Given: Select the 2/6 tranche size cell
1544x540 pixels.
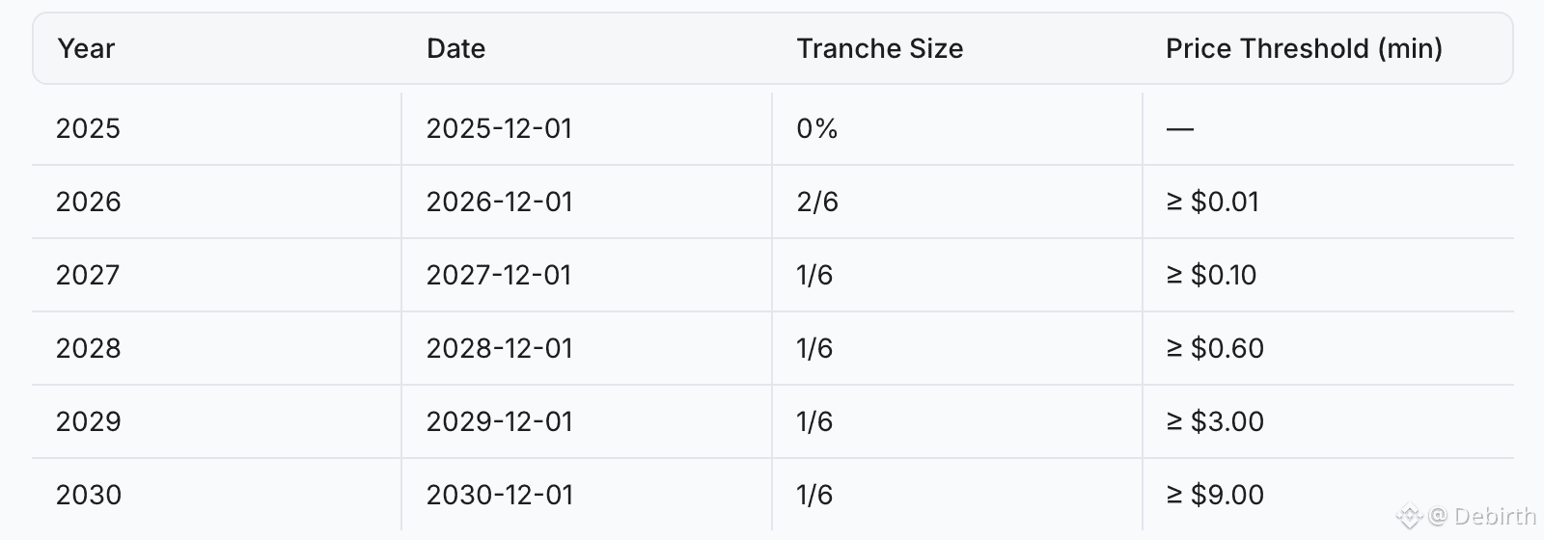Looking at the screenshot, I should coord(816,202).
